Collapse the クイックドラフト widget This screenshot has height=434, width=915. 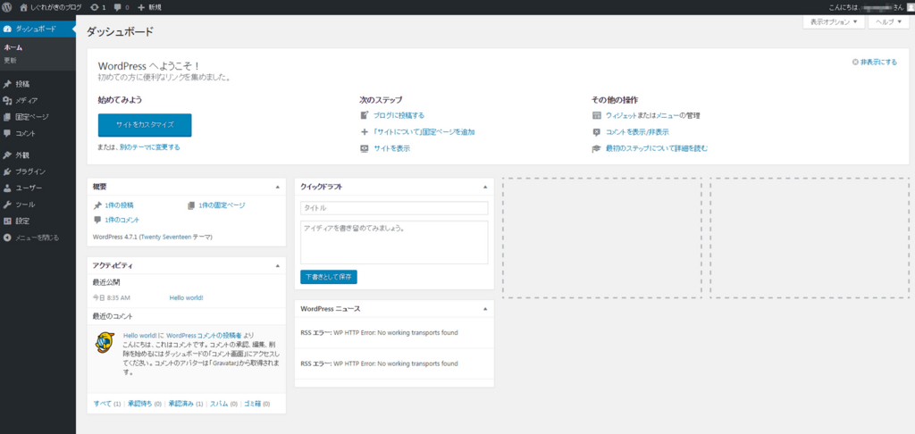click(485, 187)
